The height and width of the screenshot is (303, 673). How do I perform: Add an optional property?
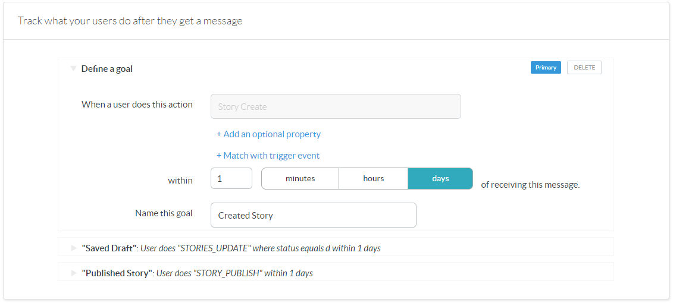coord(268,134)
